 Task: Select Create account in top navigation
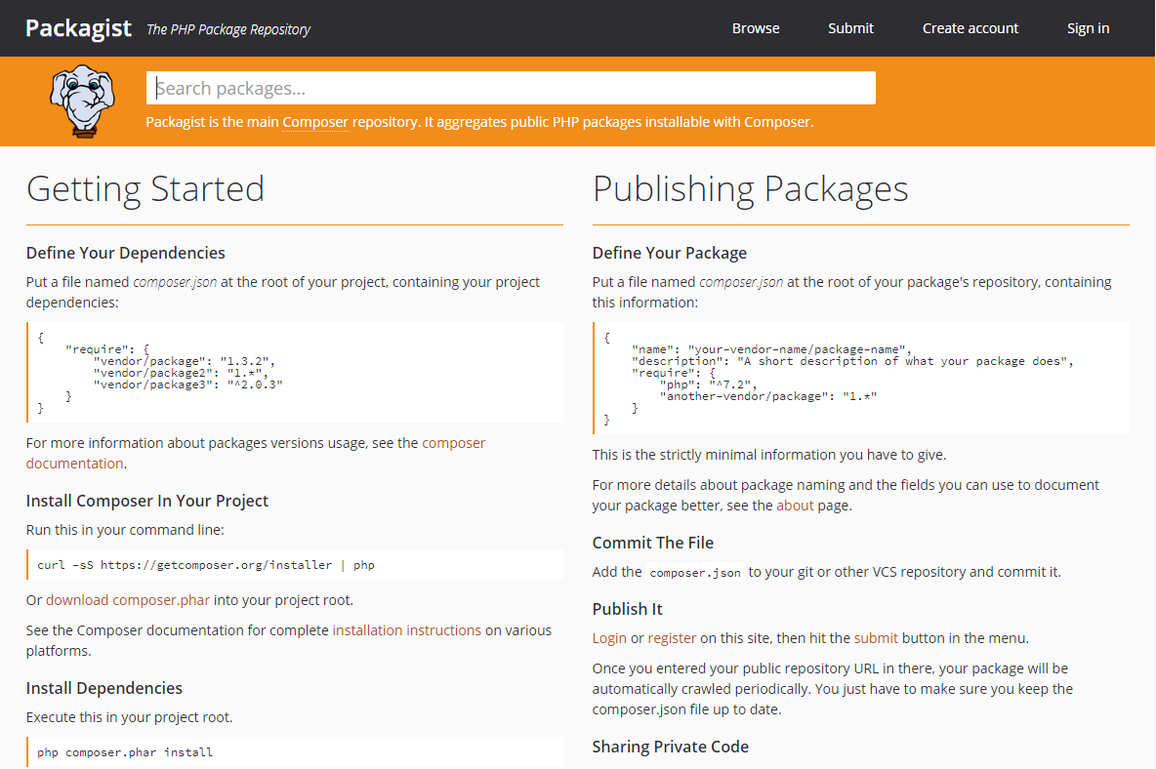click(970, 28)
